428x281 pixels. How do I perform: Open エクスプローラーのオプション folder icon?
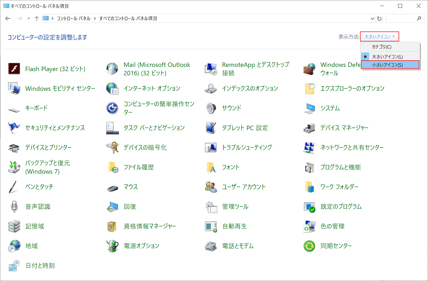(x=309, y=88)
